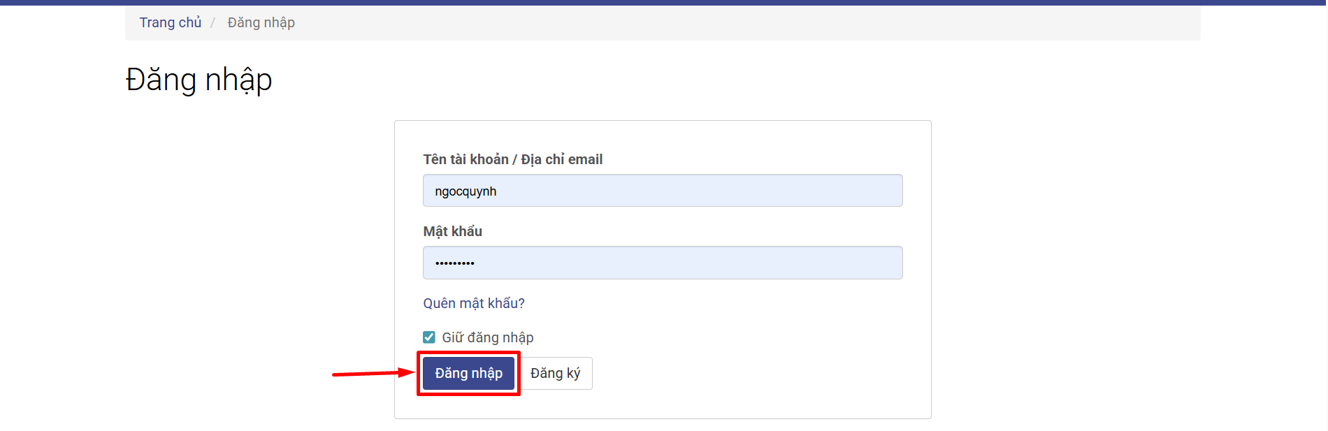Image resolution: width=1328 pixels, height=431 pixels.
Task: Click the Đăng nhập breadcrumb item
Action: coord(261,22)
